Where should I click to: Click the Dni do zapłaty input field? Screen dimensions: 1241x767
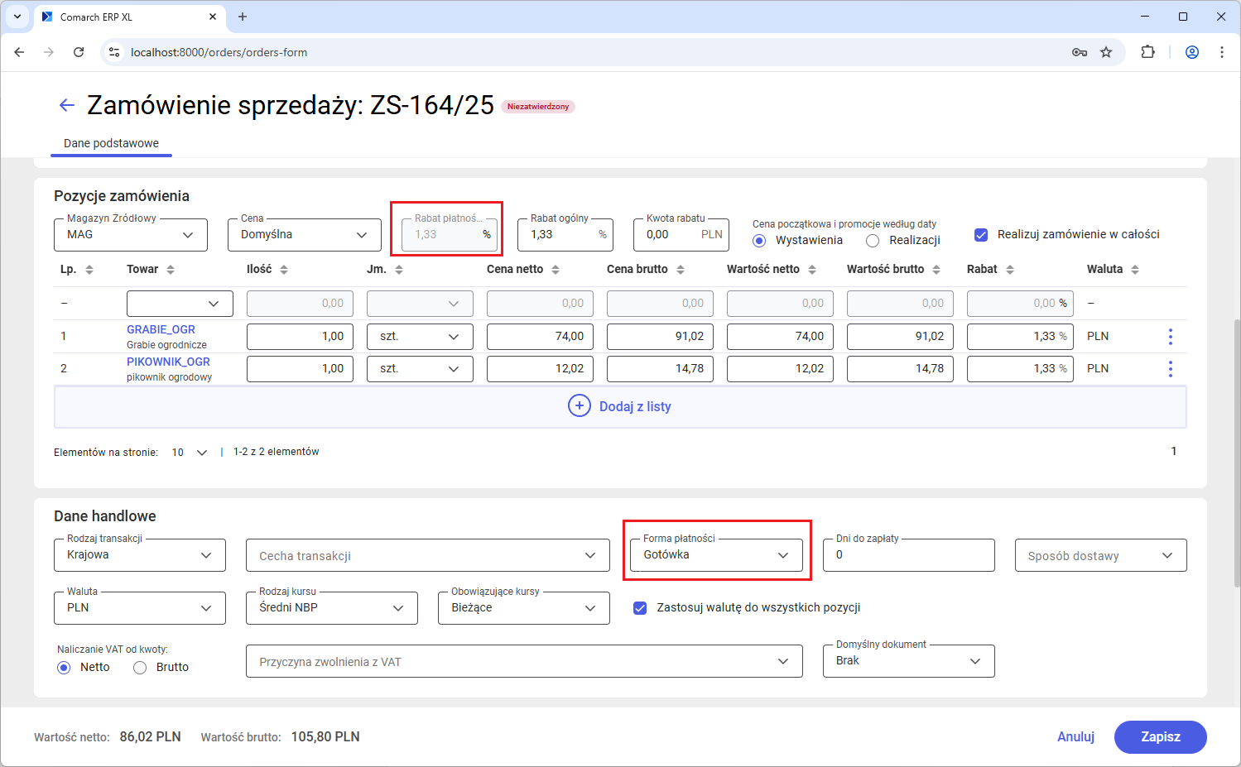908,555
